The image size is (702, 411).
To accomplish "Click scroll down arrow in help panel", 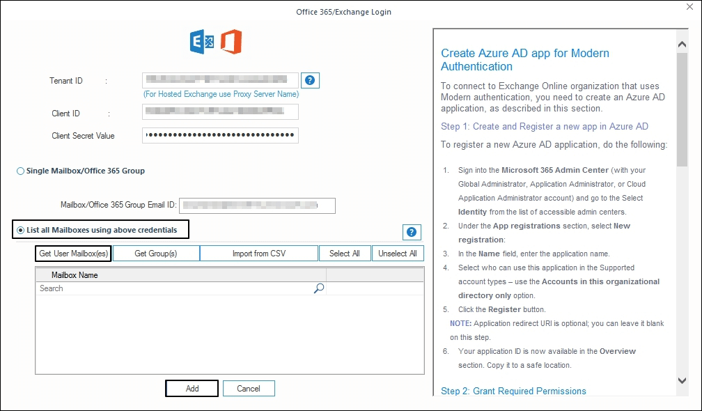I will tap(682, 380).
